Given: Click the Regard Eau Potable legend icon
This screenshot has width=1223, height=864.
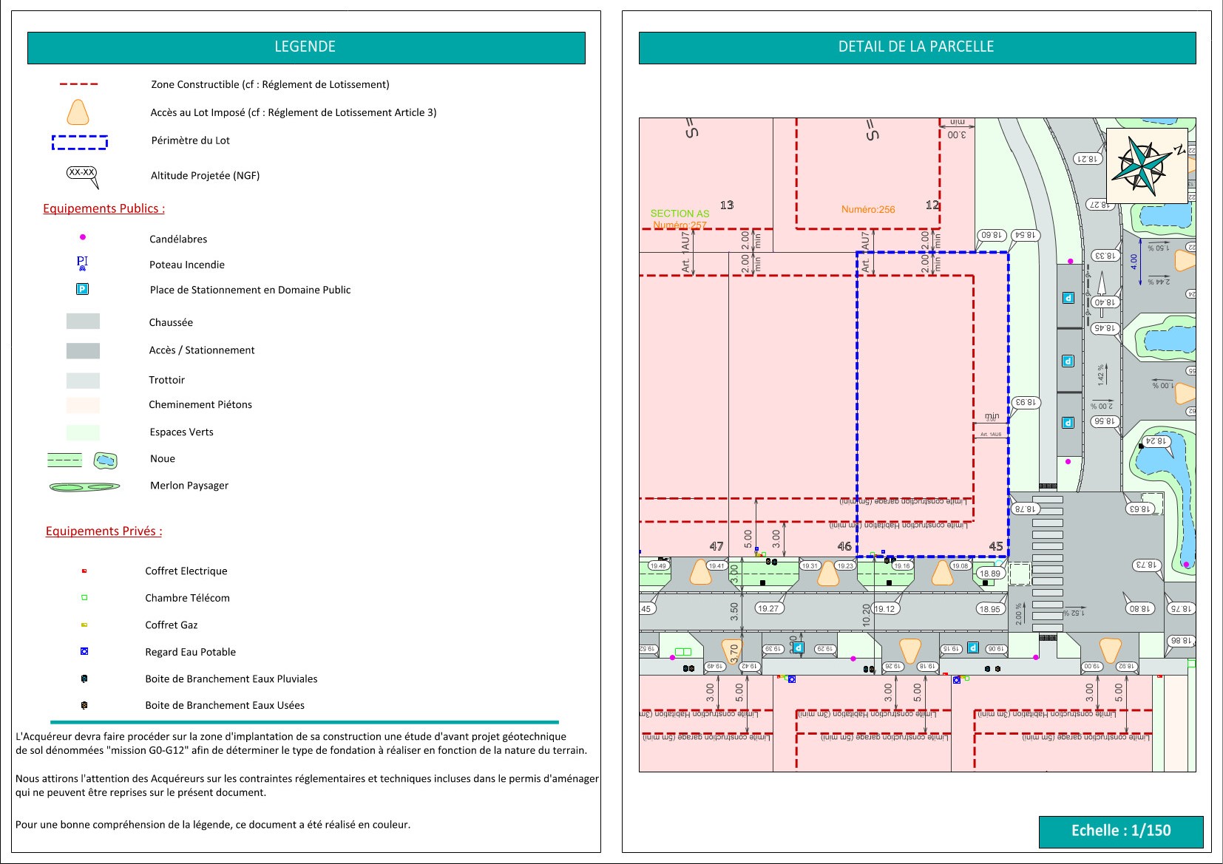Looking at the screenshot, I should click(84, 651).
